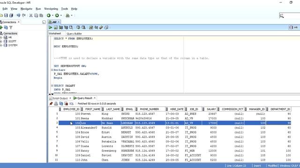Click the Save icon in main toolbar

[6, 15]
